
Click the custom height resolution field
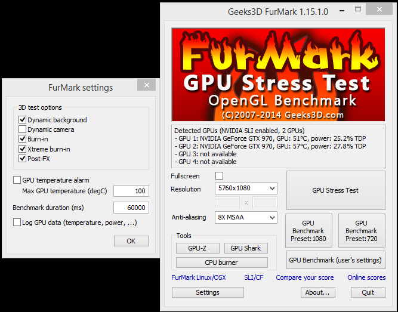(x=265, y=203)
